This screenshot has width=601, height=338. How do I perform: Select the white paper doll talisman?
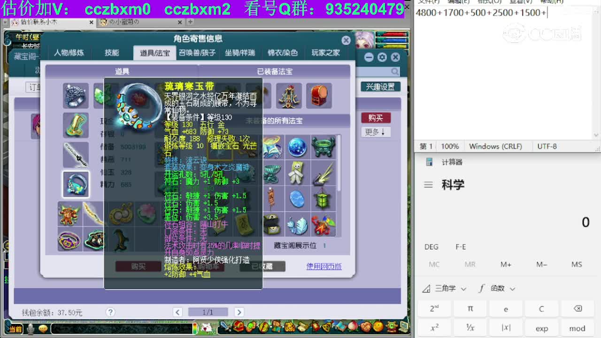297,173
